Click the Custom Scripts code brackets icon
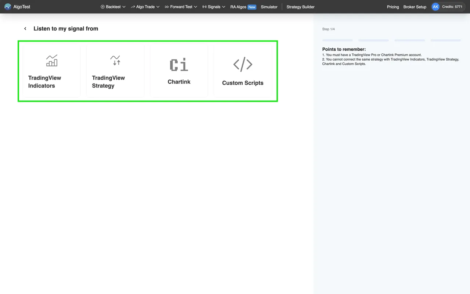 [x=243, y=64]
